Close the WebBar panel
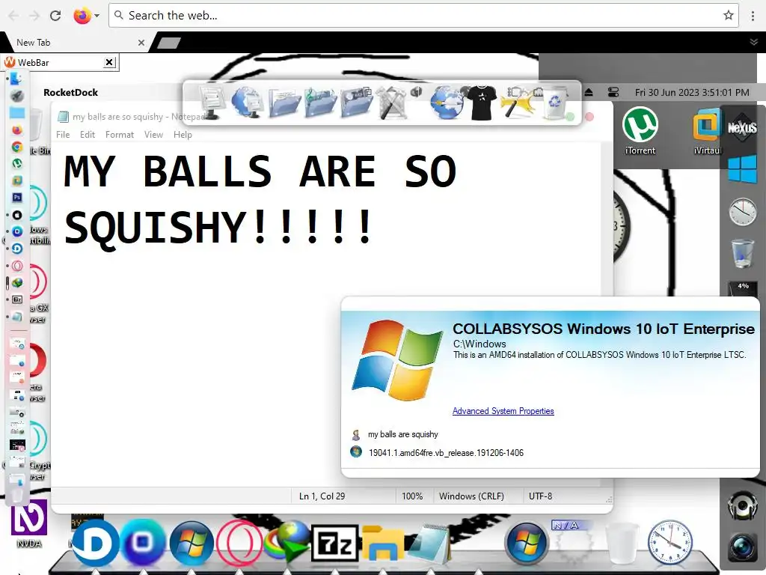 click(109, 62)
